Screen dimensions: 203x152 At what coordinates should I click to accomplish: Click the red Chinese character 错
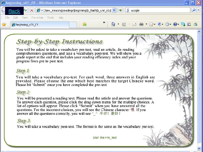point(132,110)
